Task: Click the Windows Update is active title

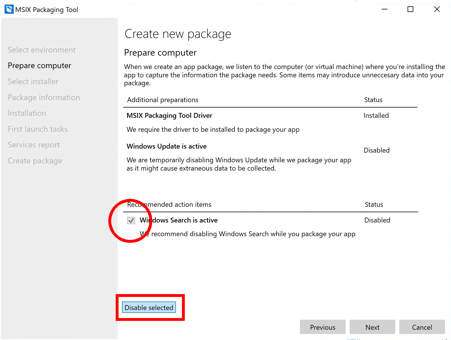Action: coord(167,146)
